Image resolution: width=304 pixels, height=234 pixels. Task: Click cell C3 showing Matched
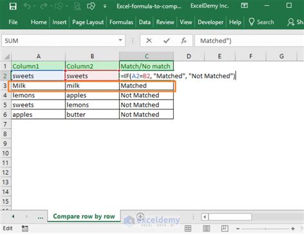tap(146, 85)
